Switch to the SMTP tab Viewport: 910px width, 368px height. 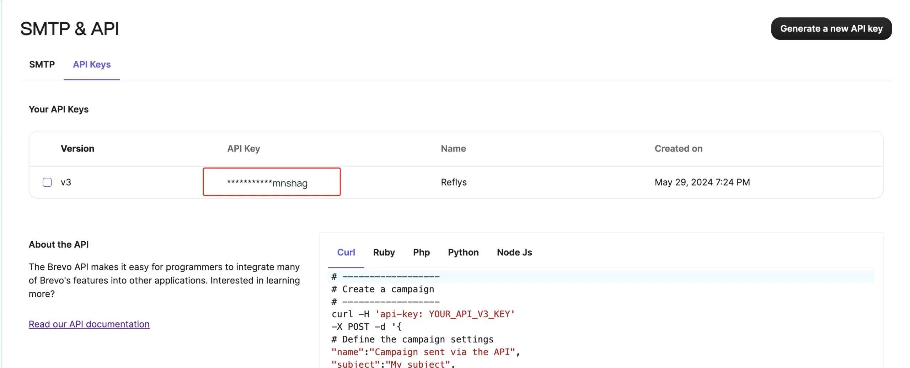pos(42,64)
